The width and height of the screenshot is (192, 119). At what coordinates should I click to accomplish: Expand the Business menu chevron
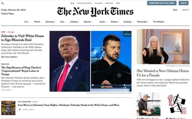click(x=56, y=22)
